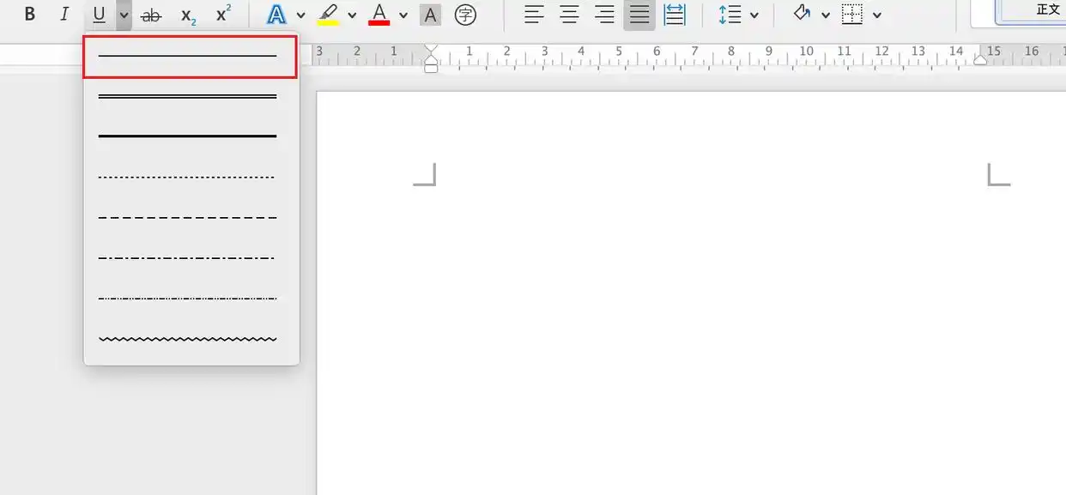
Task: Choose the wavy underline style
Action: (189, 339)
